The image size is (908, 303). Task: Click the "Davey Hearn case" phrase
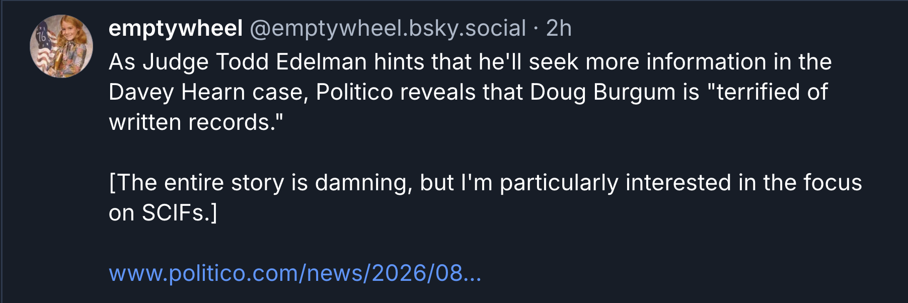pos(208,92)
